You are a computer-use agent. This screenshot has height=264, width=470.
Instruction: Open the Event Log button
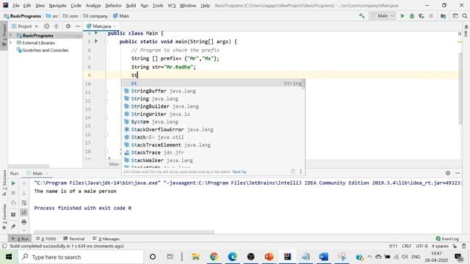(447, 239)
